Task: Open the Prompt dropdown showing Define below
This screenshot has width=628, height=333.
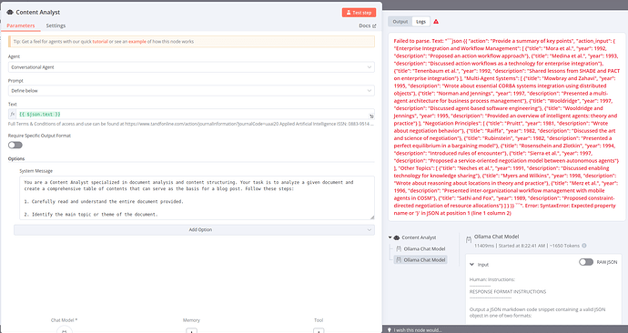Action: point(191,90)
